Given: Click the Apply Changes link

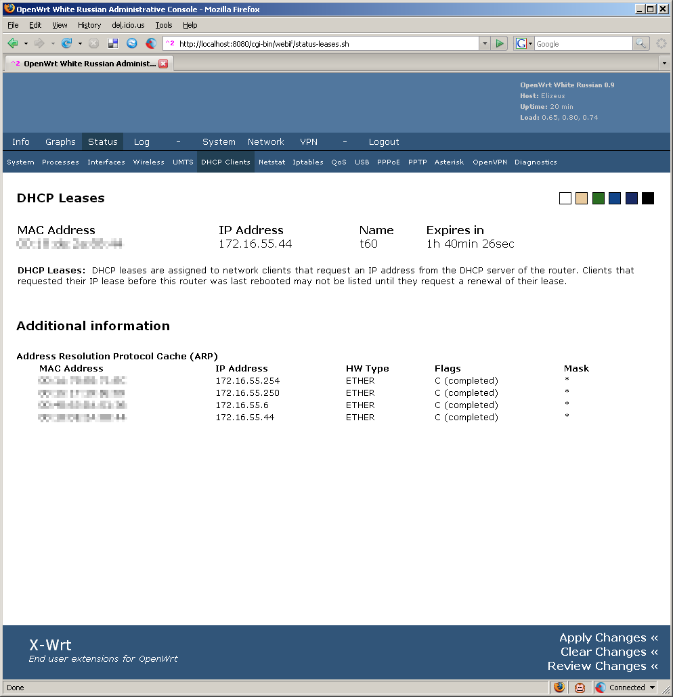Looking at the screenshot, I should (609, 637).
